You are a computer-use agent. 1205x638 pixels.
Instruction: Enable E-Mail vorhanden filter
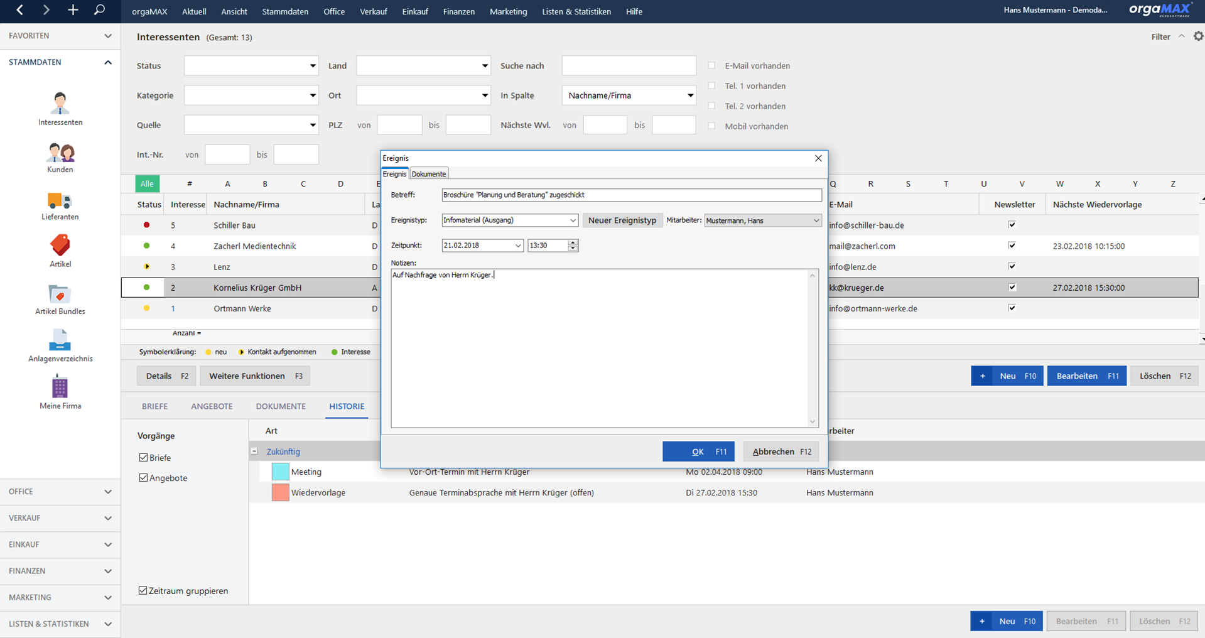pos(711,65)
